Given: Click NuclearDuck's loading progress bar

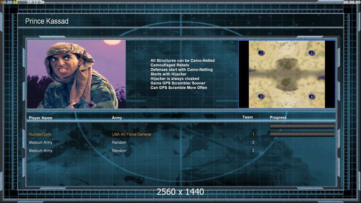Looking at the screenshot, I should tap(302, 134).
